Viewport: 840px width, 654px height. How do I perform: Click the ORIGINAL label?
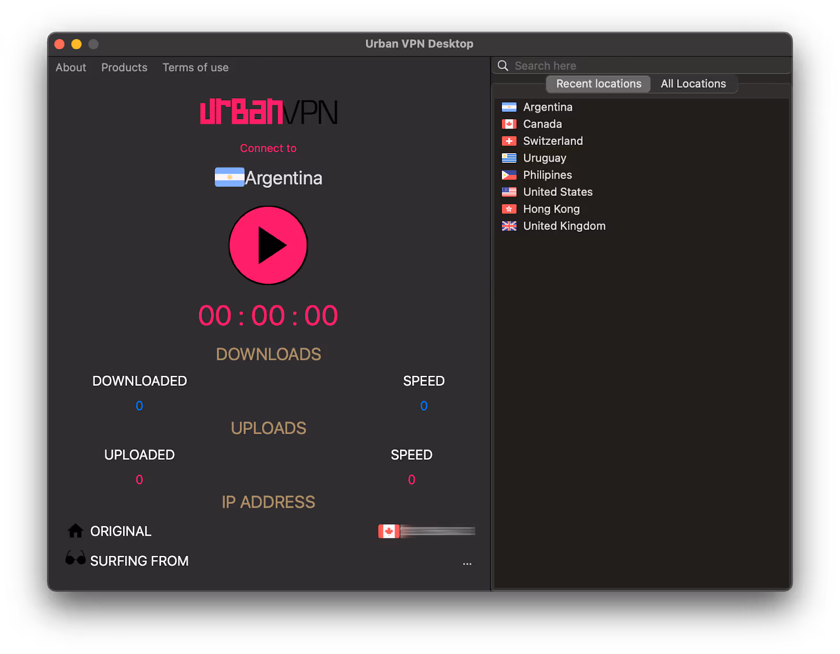tap(121, 531)
